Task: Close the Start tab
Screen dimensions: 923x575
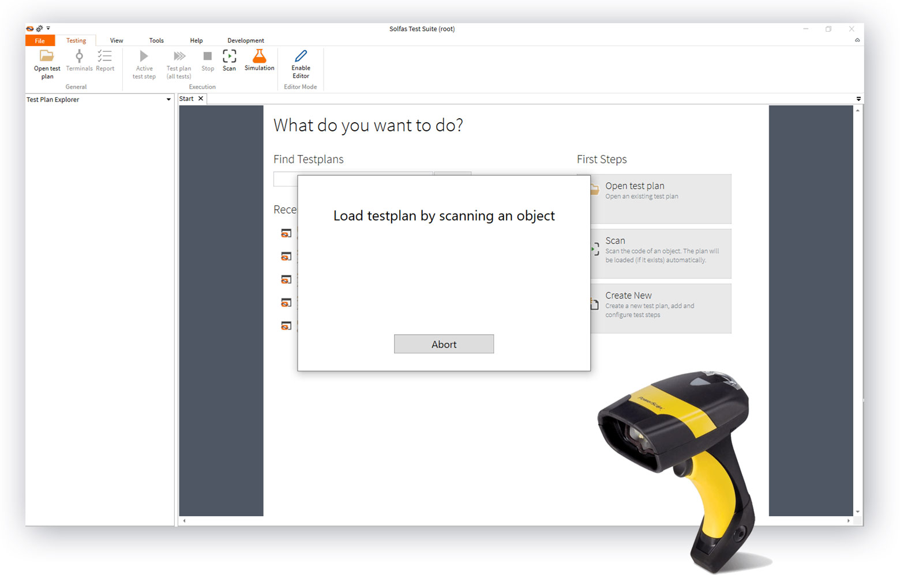Action: coord(201,99)
